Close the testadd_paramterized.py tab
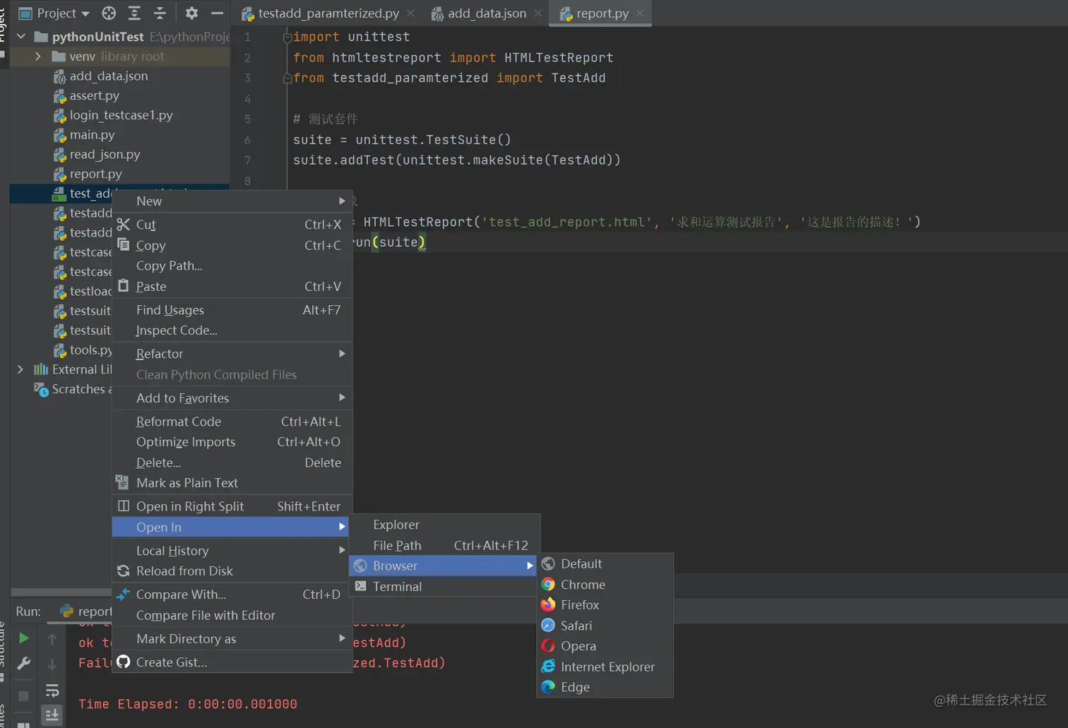Image resolution: width=1068 pixels, height=728 pixels. (410, 13)
